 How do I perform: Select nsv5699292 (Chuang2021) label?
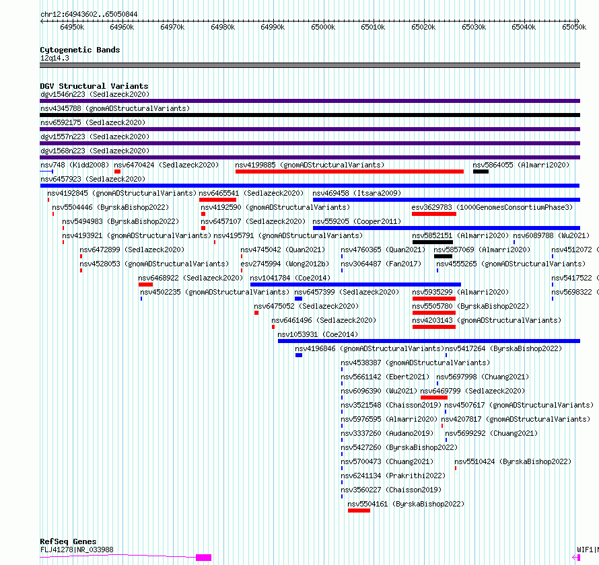491,433
